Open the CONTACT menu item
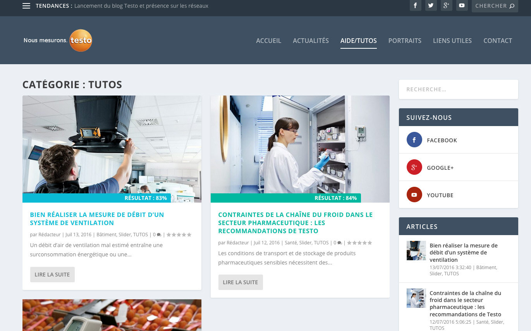Viewport: 531px width, 331px height. (x=498, y=41)
